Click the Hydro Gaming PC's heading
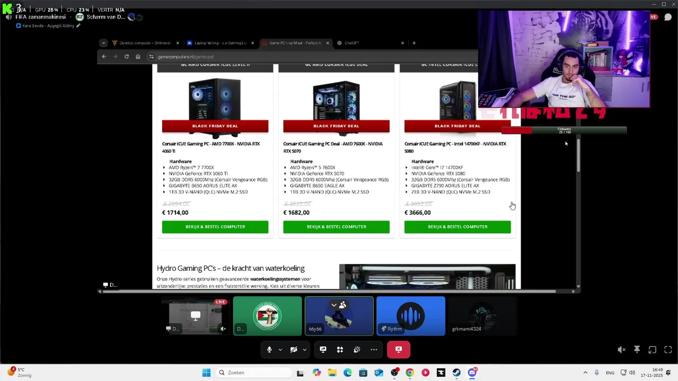The height and width of the screenshot is (381, 678). click(230, 268)
